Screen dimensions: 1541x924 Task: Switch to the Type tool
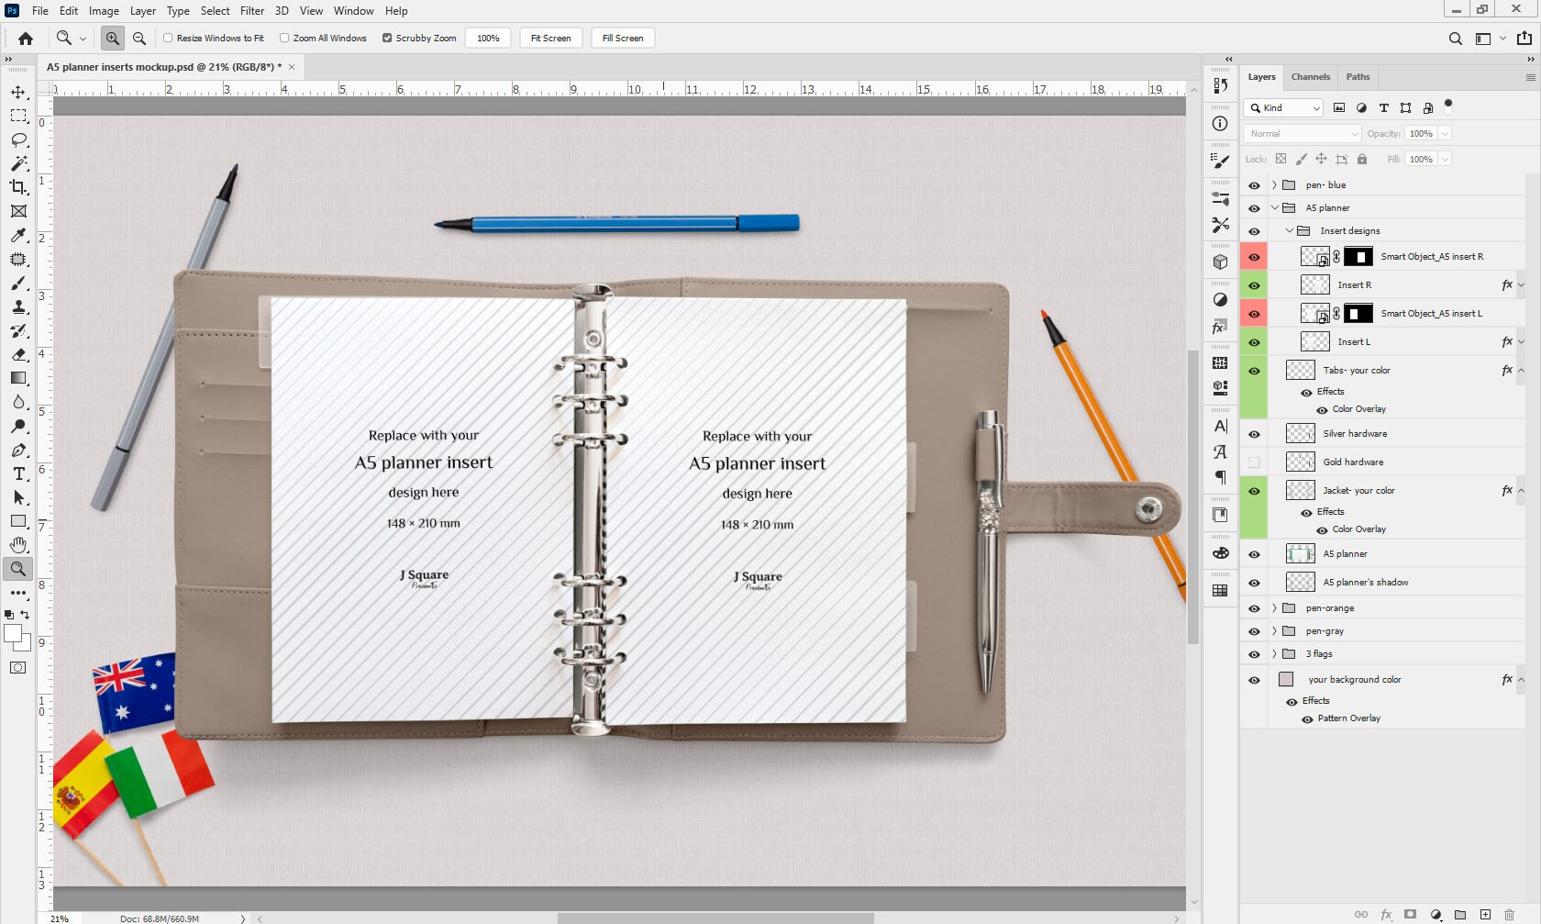pos(18,474)
